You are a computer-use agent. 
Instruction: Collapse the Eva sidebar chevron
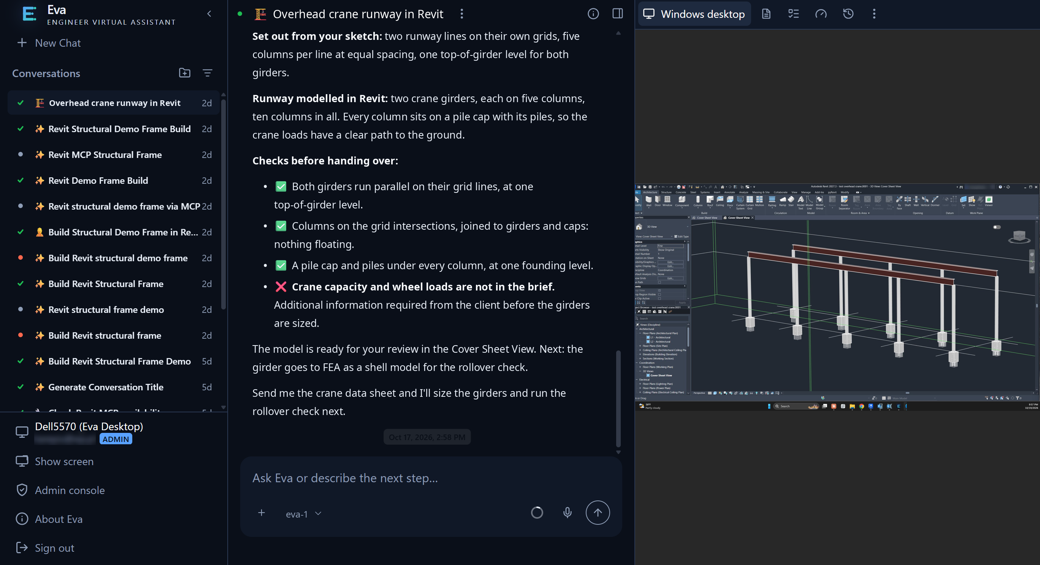click(x=209, y=14)
